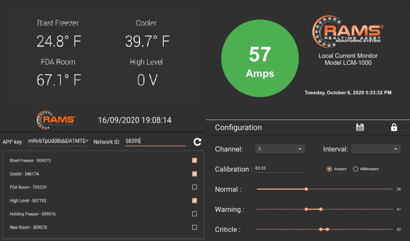Click the Criticle slider value 52
Image resolution: width=410 pixels, height=241 pixels.
[398, 229]
